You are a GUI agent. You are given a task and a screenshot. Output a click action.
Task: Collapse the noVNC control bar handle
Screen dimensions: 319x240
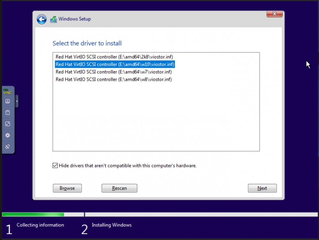17,101
